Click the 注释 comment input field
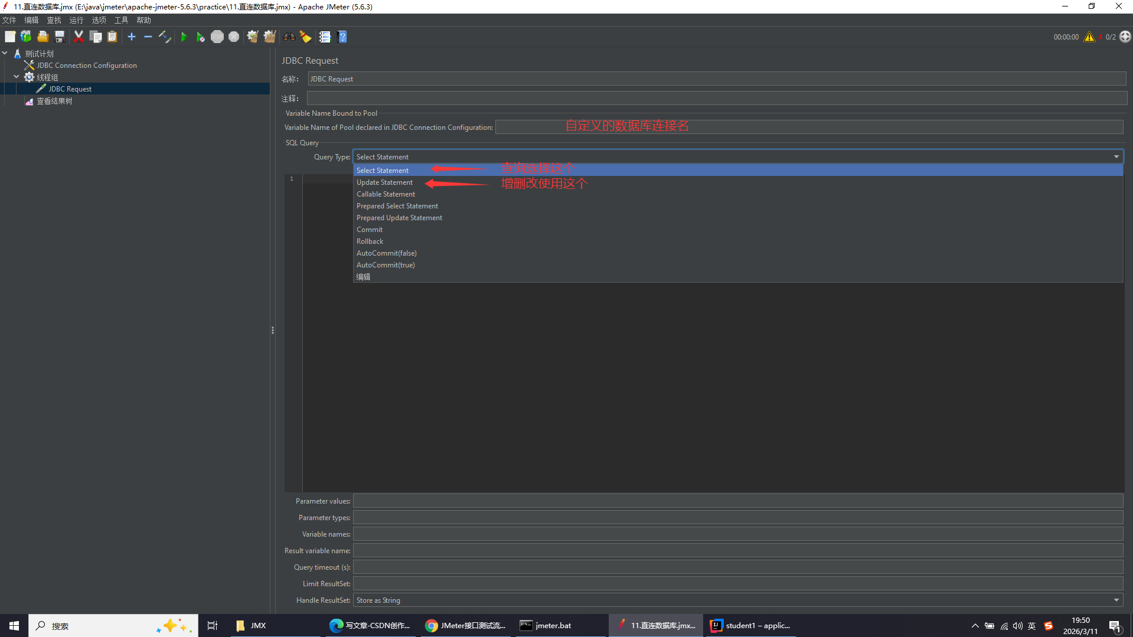The width and height of the screenshot is (1133, 637). click(717, 98)
